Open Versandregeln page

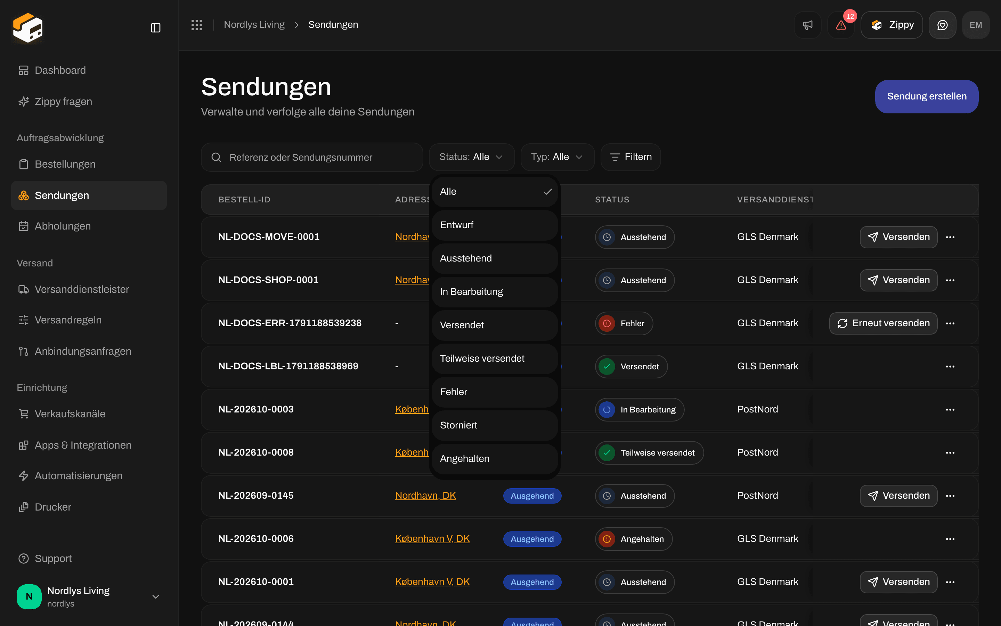click(89, 320)
